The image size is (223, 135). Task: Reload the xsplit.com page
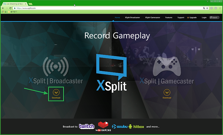pyautogui.click(x=11, y=8)
